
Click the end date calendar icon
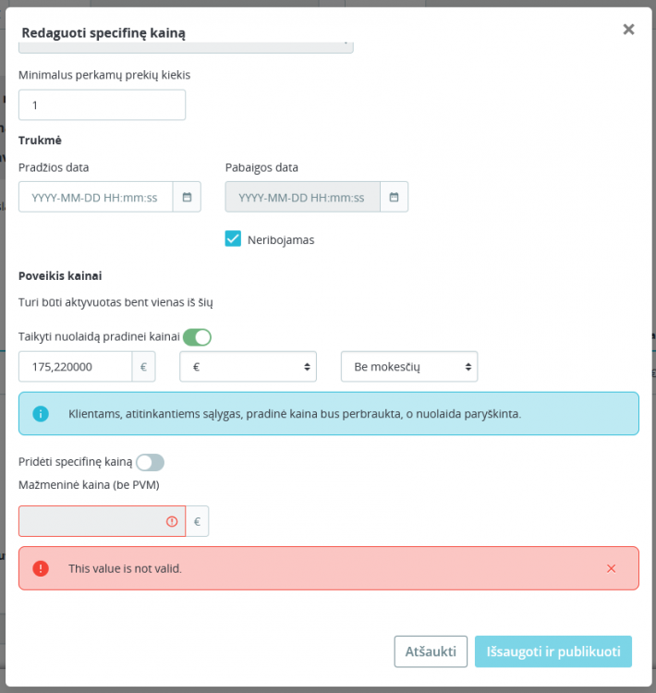394,197
